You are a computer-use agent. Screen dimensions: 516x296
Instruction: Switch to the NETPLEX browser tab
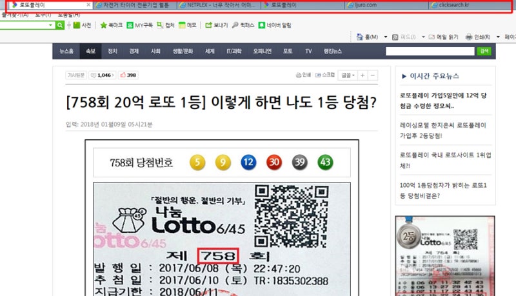click(x=219, y=5)
